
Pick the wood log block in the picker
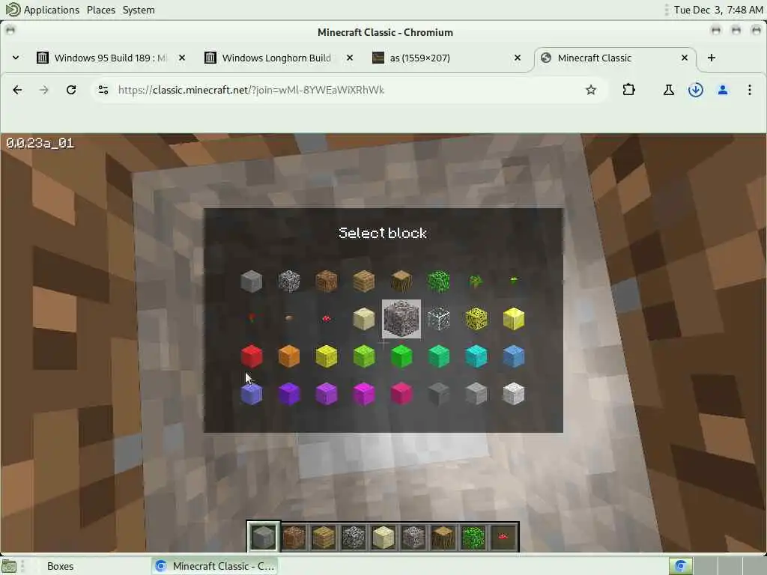[x=401, y=282]
